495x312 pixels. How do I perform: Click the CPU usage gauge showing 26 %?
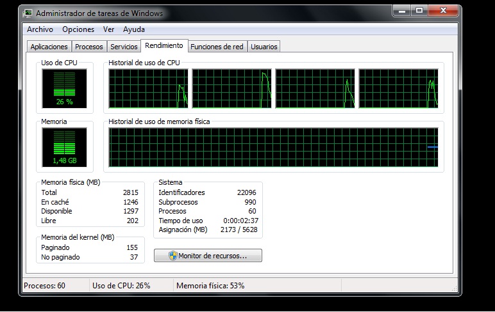pyautogui.click(x=64, y=88)
